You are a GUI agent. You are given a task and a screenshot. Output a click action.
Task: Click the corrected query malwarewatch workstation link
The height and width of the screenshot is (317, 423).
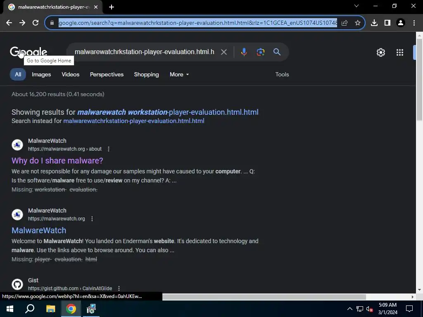coord(168,112)
